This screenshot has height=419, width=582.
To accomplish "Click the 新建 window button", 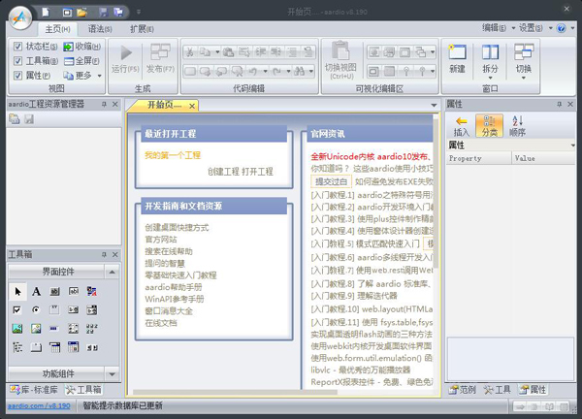I will [x=457, y=59].
